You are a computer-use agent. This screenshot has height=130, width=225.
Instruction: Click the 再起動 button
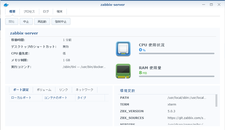point(42,22)
